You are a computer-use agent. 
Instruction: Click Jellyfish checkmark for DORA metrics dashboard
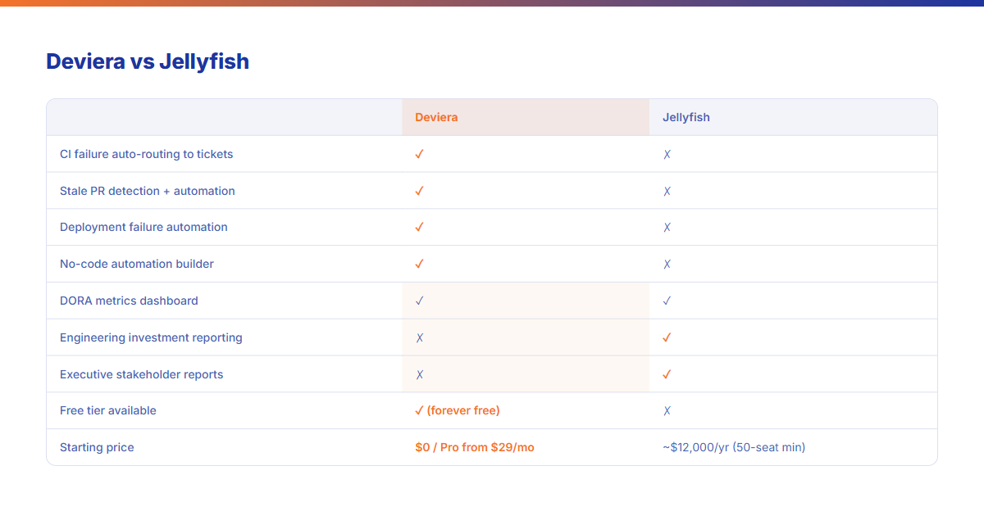pyautogui.click(x=667, y=301)
